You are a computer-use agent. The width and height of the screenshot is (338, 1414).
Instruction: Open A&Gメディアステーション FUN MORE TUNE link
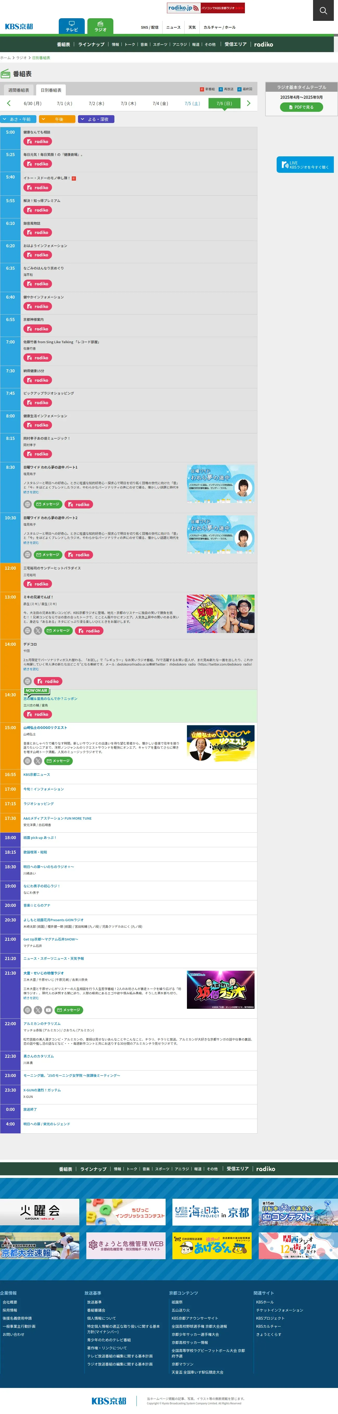point(57,819)
